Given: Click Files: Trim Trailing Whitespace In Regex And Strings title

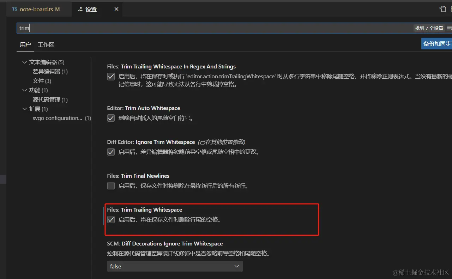Looking at the screenshot, I should pyautogui.click(x=171, y=67).
